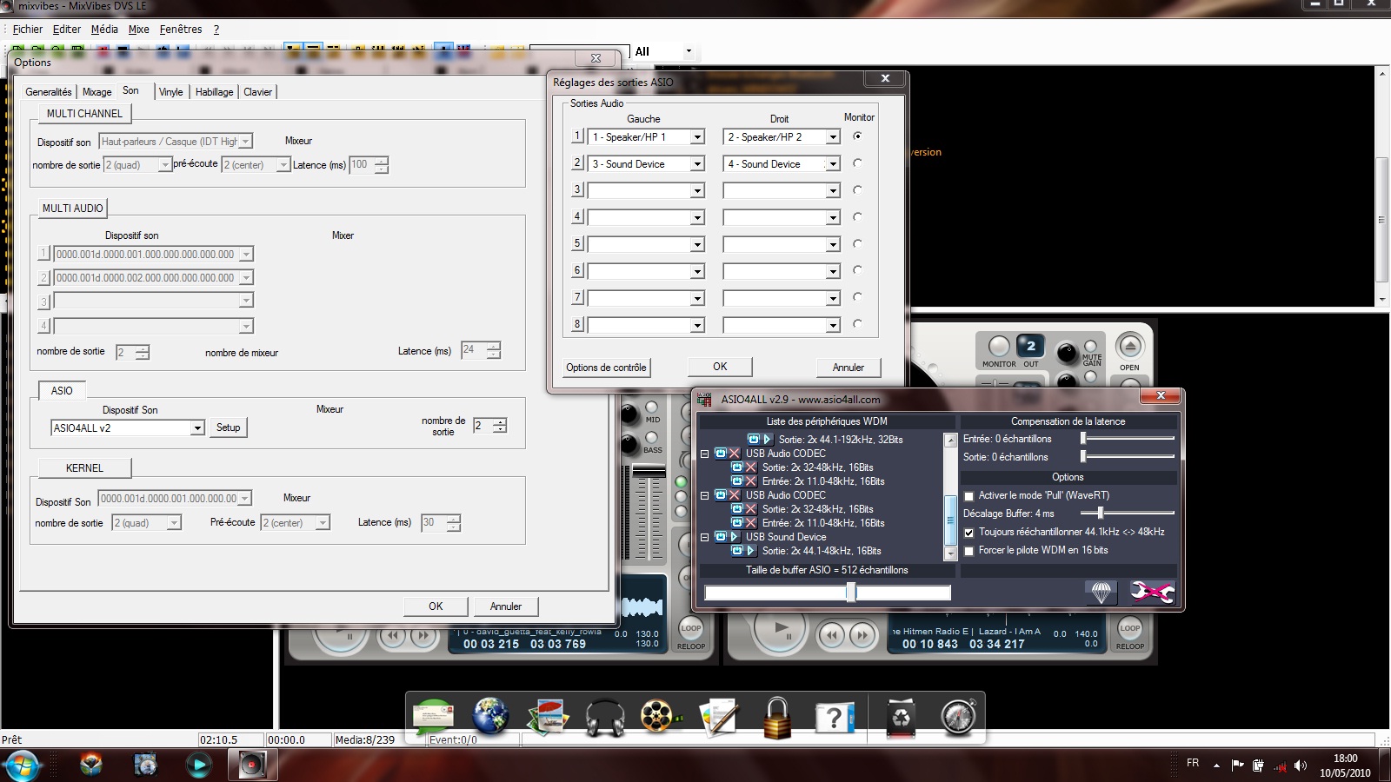This screenshot has height=782, width=1391.
Task: Collapse the USB Sound Device tree node
Action: (705, 537)
